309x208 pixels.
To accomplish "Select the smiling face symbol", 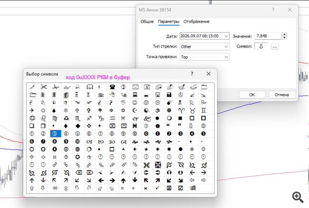I will point(135,102).
